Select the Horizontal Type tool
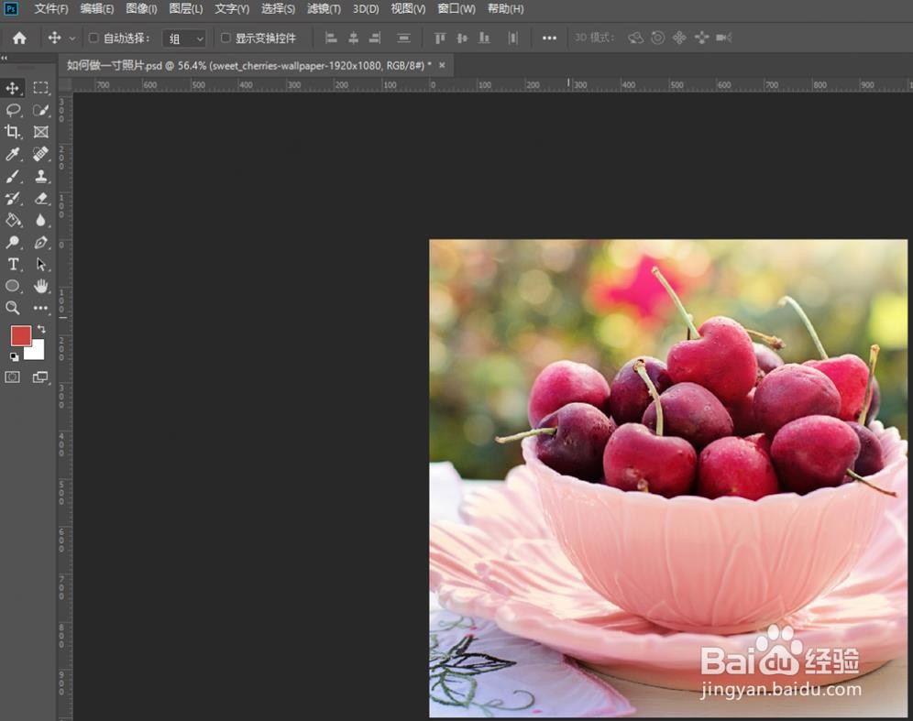This screenshot has width=913, height=721. click(12, 264)
